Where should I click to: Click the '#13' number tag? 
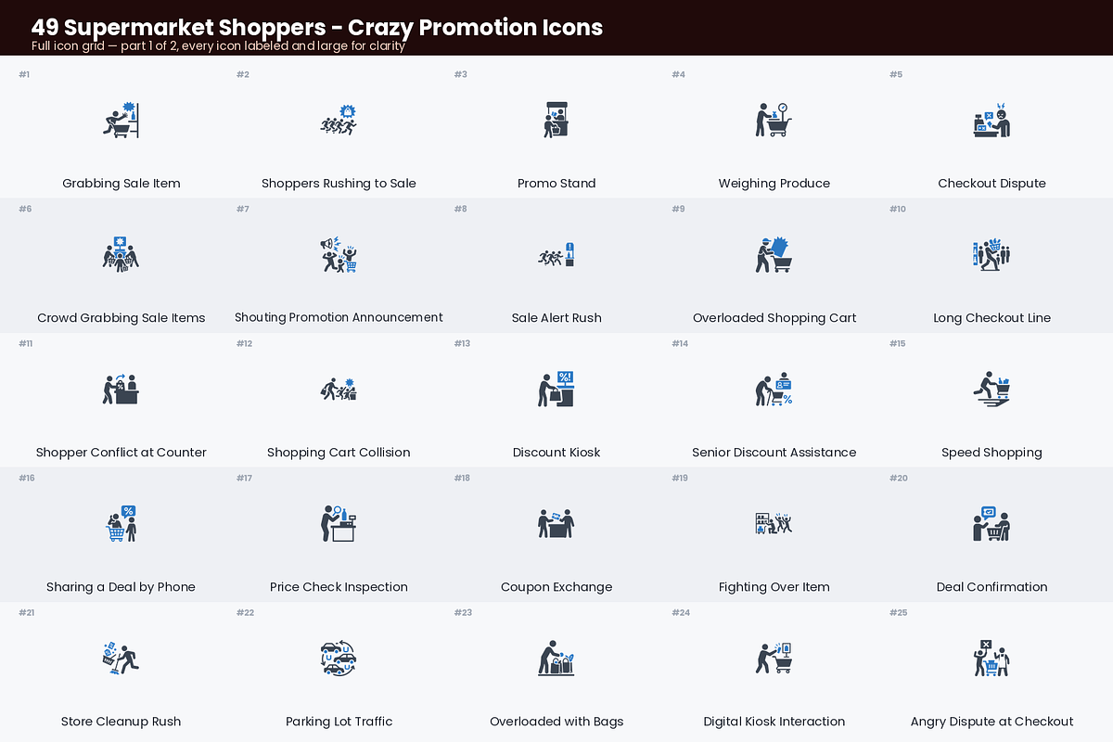pos(462,343)
